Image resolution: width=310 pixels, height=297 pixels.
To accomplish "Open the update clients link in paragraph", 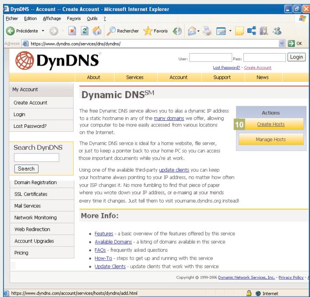I will (174, 170).
